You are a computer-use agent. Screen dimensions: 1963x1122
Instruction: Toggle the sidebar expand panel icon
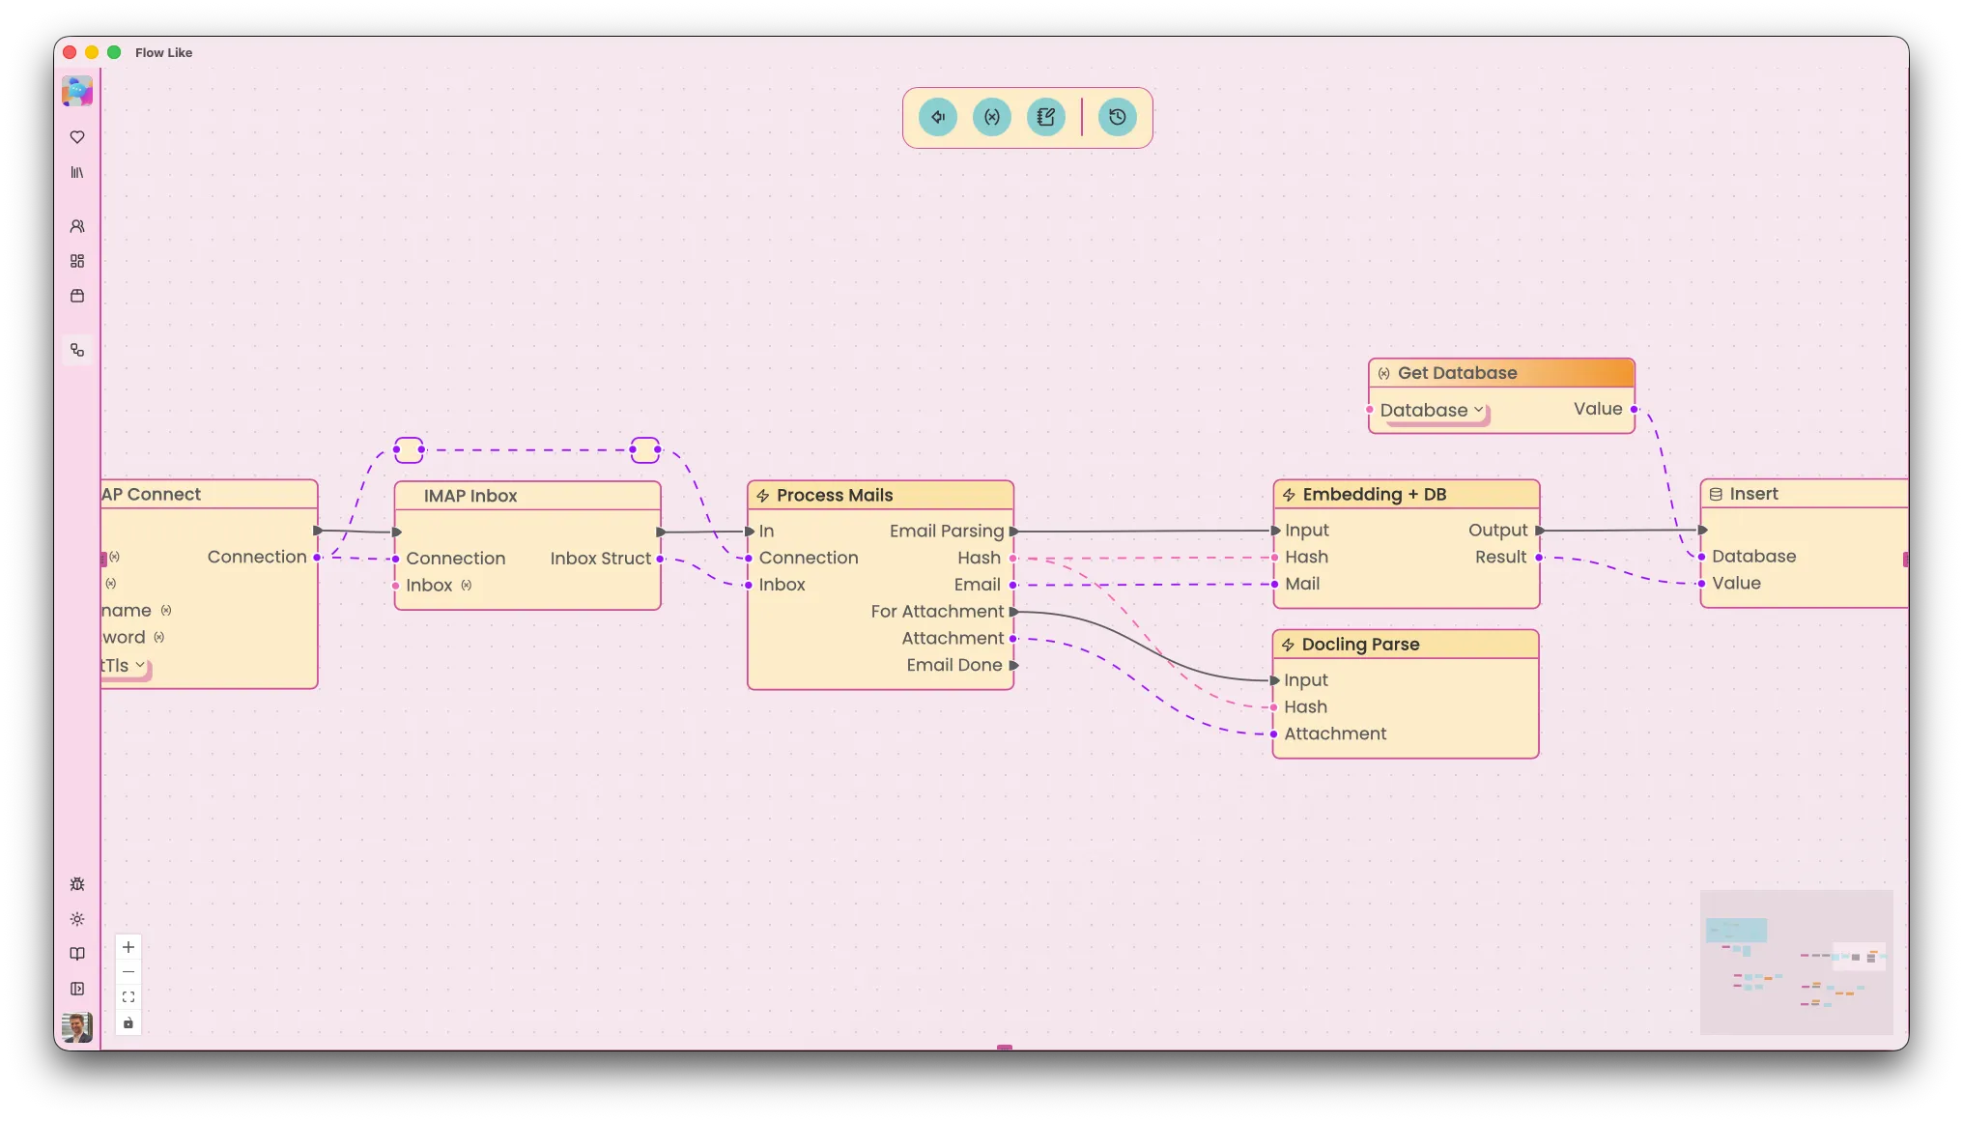[x=77, y=989]
